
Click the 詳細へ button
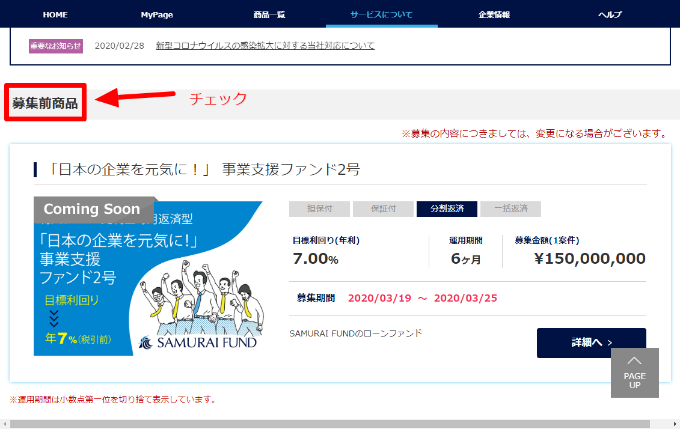tap(591, 342)
